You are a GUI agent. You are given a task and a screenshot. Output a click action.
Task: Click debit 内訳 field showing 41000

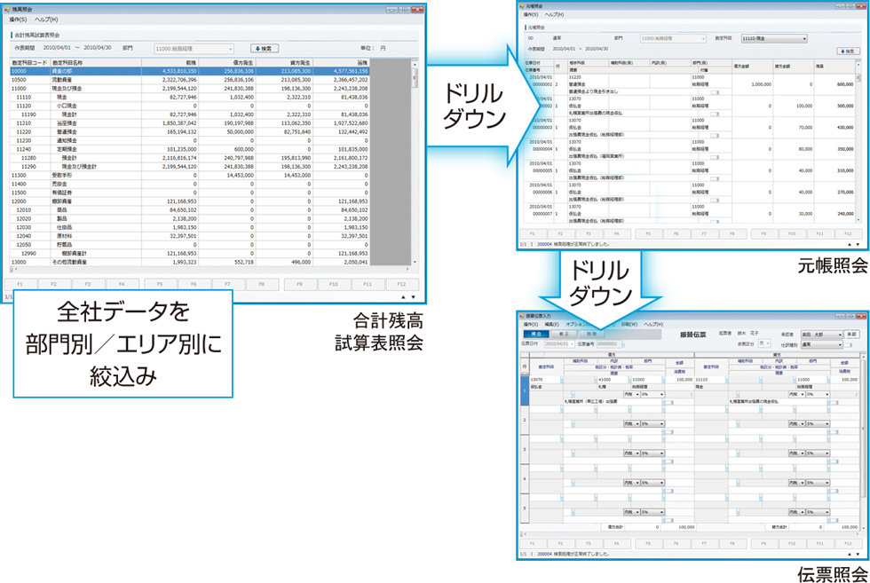tap(613, 380)
